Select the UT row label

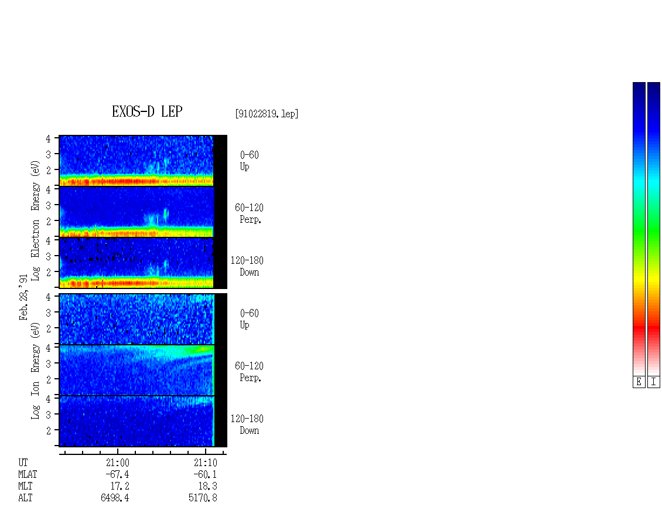23,463
